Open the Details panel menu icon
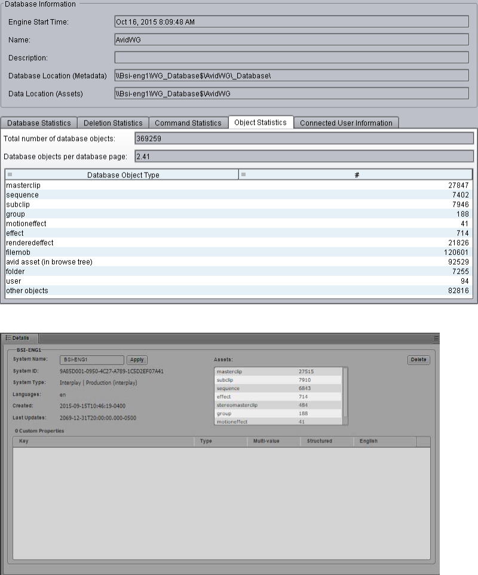Viewport: 478px width, 575px height. click(x=436, y=339)
